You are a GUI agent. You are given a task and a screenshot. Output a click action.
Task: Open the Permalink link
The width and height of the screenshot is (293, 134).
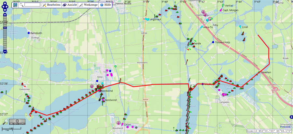click(285, 127)
